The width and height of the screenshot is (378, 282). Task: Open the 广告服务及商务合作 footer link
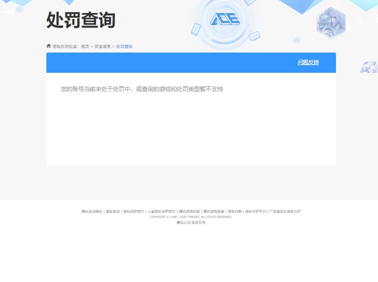point(285,212)
